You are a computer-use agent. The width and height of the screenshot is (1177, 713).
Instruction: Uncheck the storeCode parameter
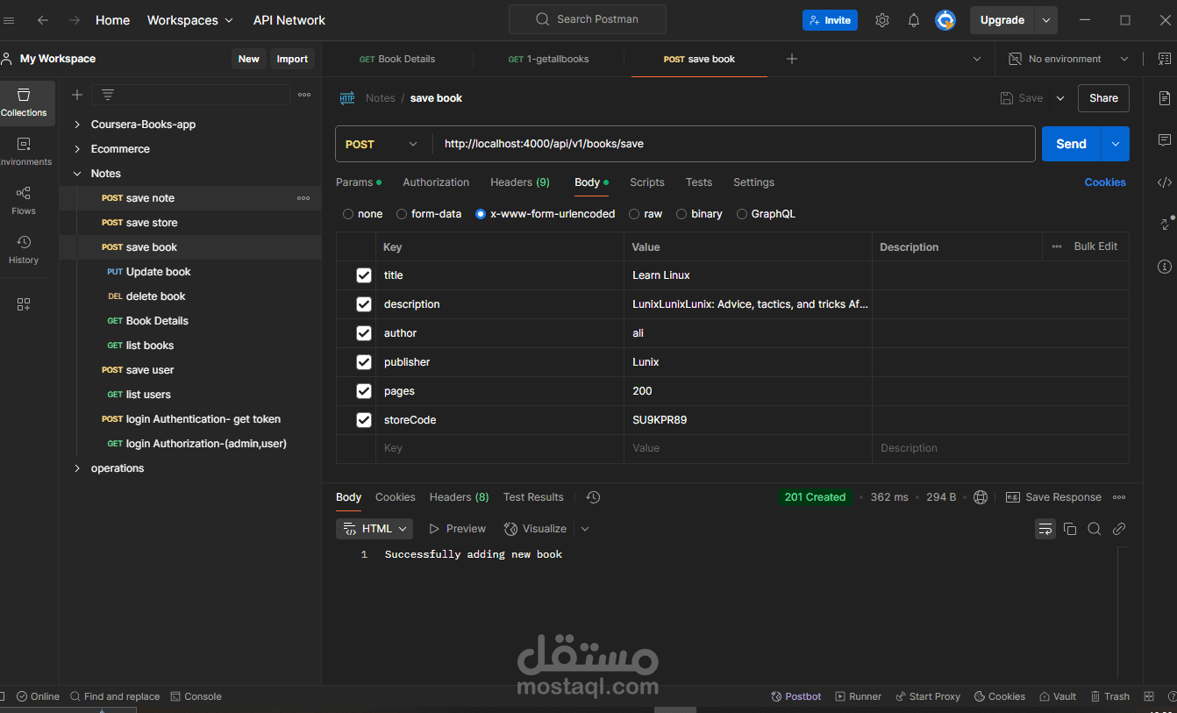tap(363, 419)
